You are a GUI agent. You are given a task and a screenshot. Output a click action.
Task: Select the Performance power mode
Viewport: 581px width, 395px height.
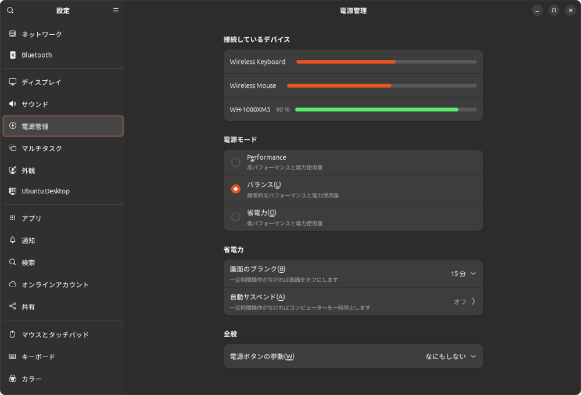pyautogui.click(x=235, y=162)
